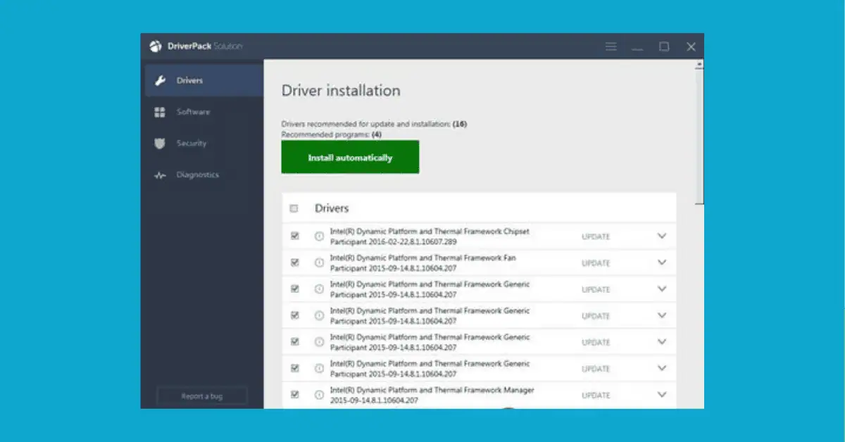Toggle the select-all Drivers checkbox
This screenshot has width=845, height=442.
pos(295,206)
